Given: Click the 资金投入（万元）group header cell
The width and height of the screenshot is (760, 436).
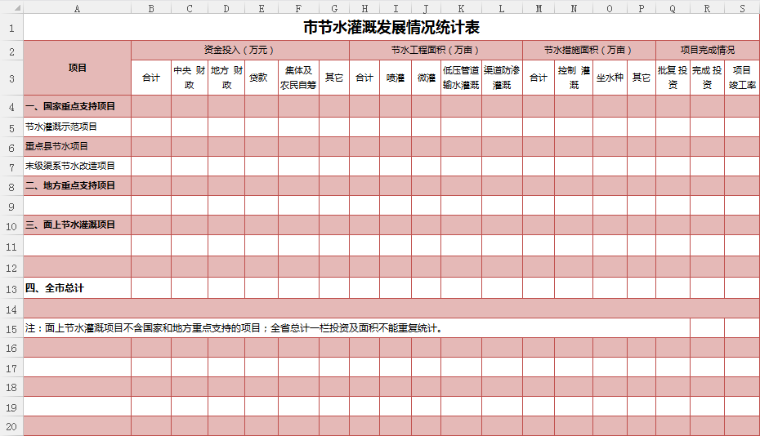Looking at the screenshot, I should click(239, 50).
